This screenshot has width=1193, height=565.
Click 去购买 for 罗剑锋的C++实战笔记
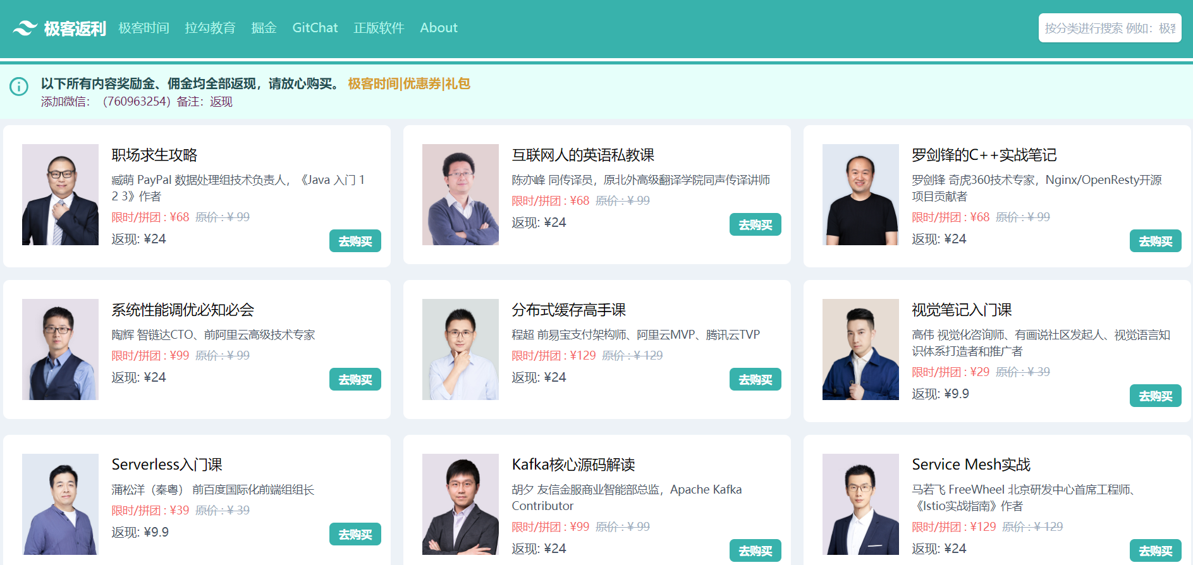1155,241
